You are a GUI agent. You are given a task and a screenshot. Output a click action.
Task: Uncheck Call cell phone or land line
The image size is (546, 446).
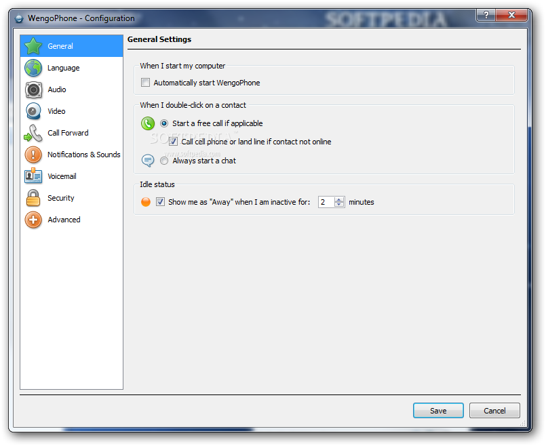(x=173, y=142)
